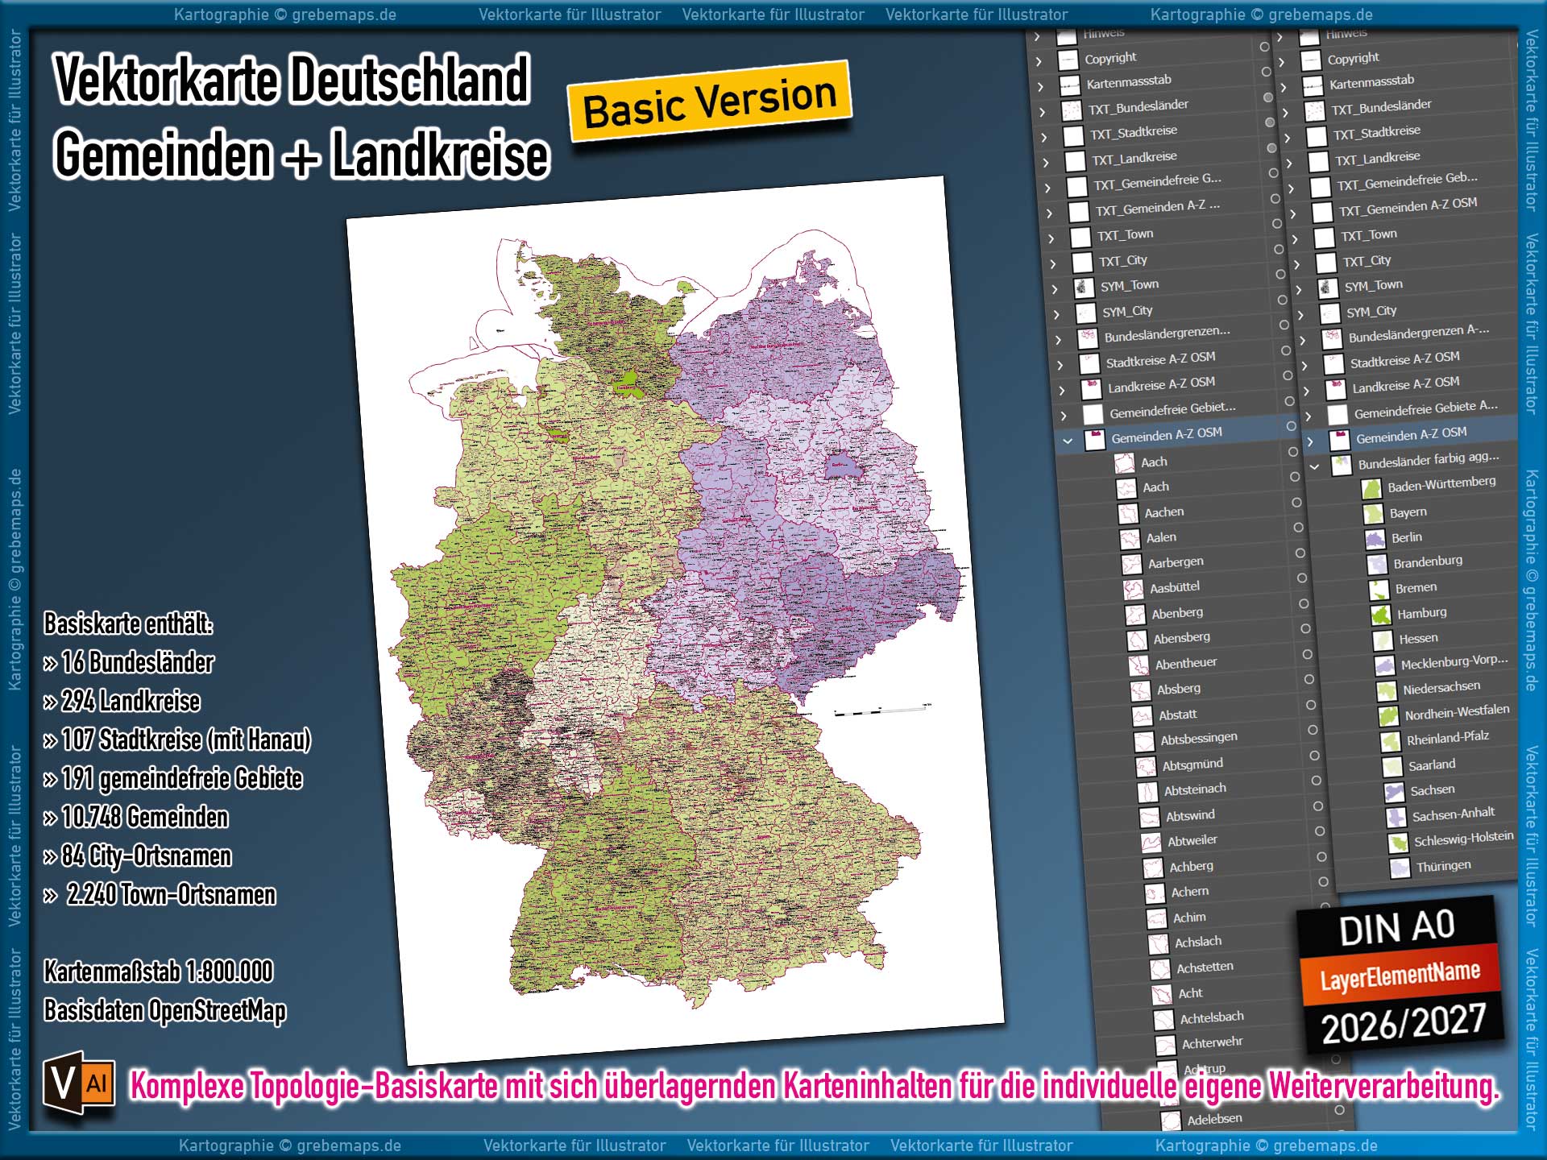The height and width of the screenshot is (1160, 1547).
Task: Expand Landkreise A-Z OSM layer in left panel
Action: (1061, 391)
